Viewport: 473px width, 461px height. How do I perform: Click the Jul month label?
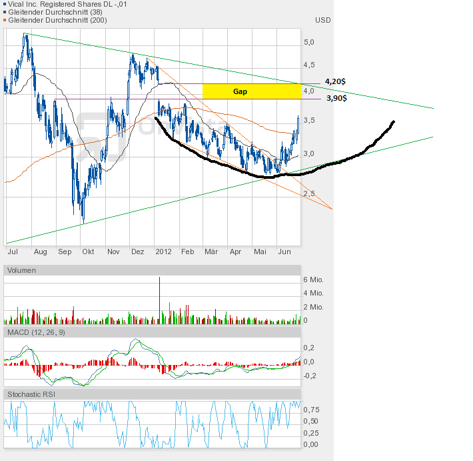13,252
